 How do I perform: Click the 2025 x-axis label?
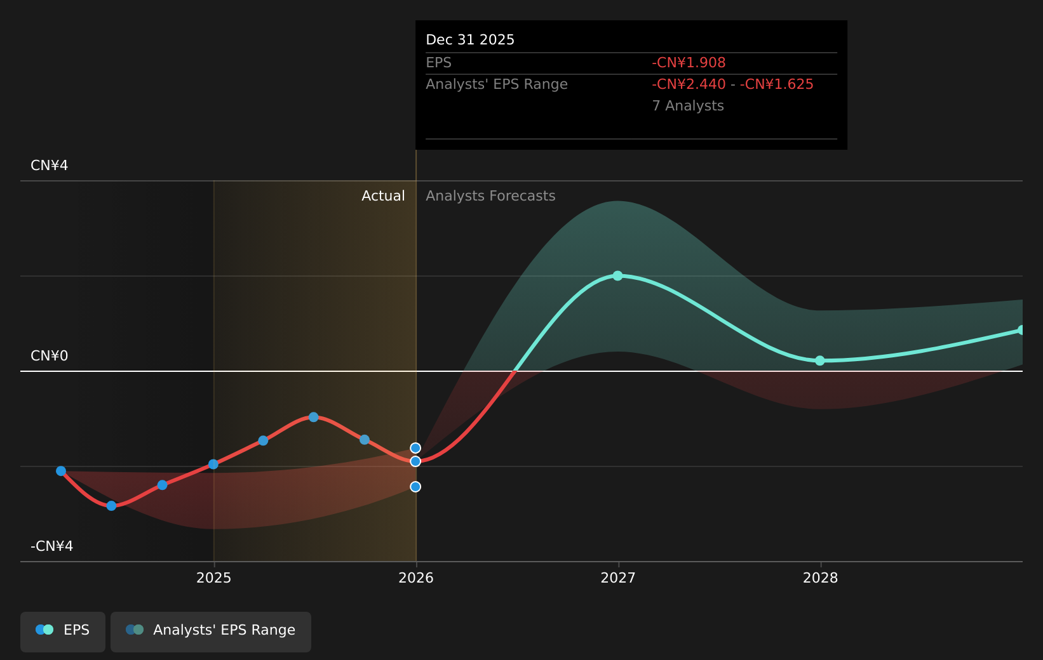coord(214,577)
